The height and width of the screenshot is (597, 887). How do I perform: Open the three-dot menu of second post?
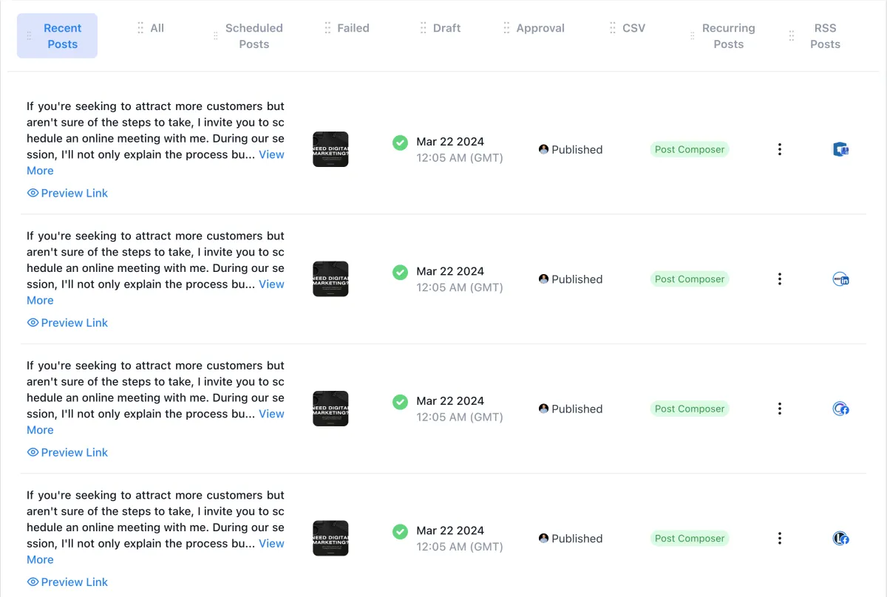pyautogui.click(x=779, y=279)
